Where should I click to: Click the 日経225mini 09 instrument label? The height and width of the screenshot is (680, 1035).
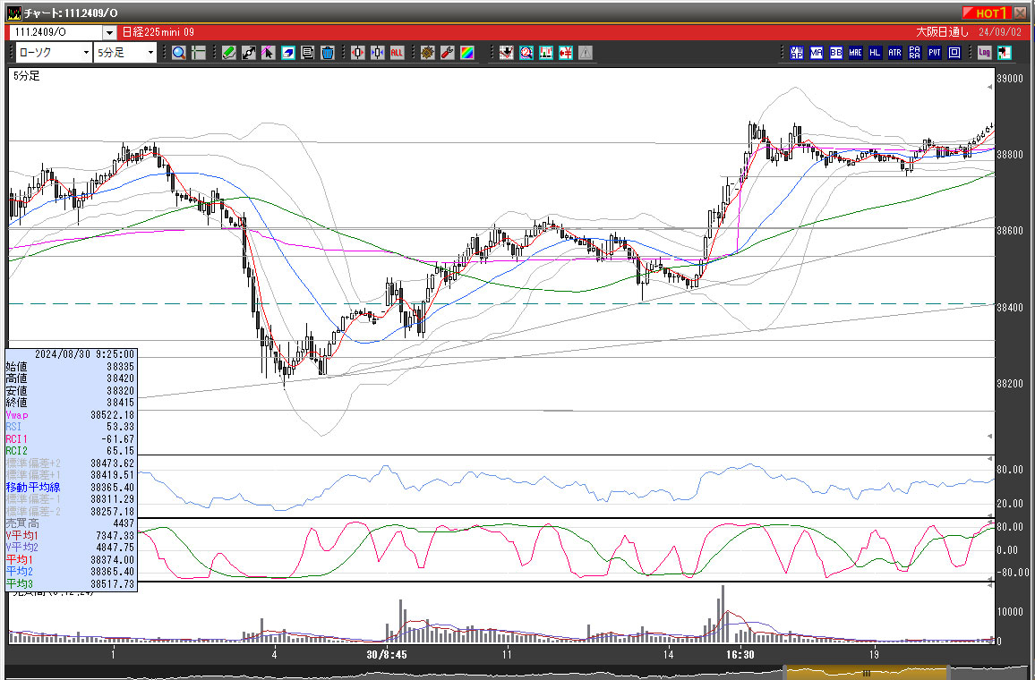click(158, 32)
